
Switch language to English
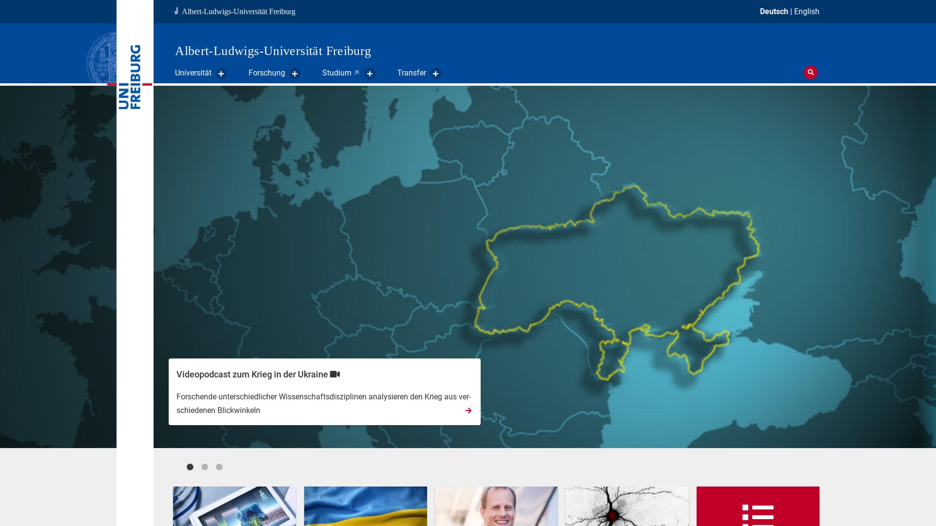(x=806, y=11)
